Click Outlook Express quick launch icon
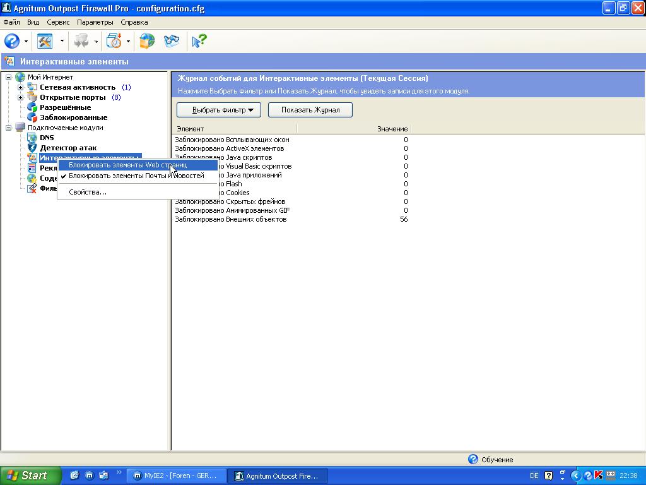The height and width of the screenshot is (485, 646). (x=103, y=476)
